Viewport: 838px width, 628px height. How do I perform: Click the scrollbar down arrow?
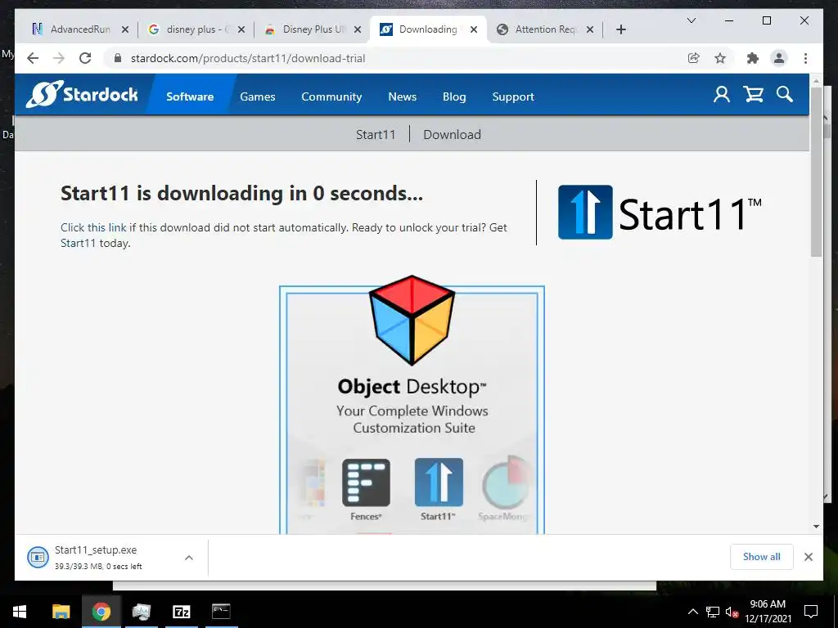(816, 527)
